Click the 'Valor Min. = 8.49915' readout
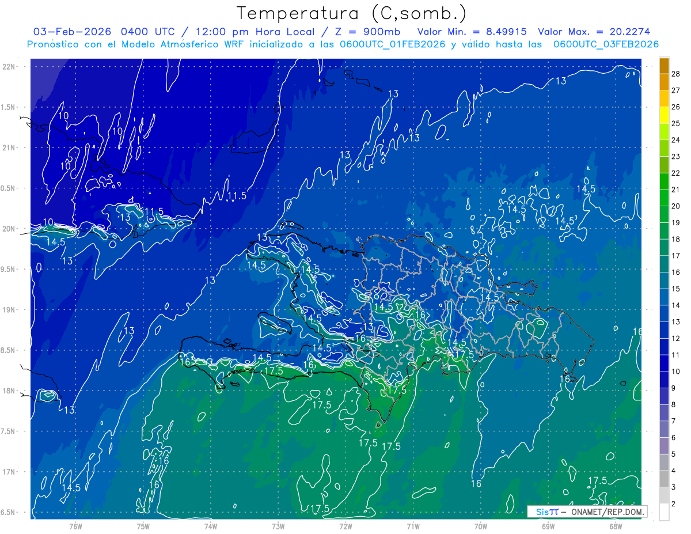691x534 pixels. tap(472, 32)
